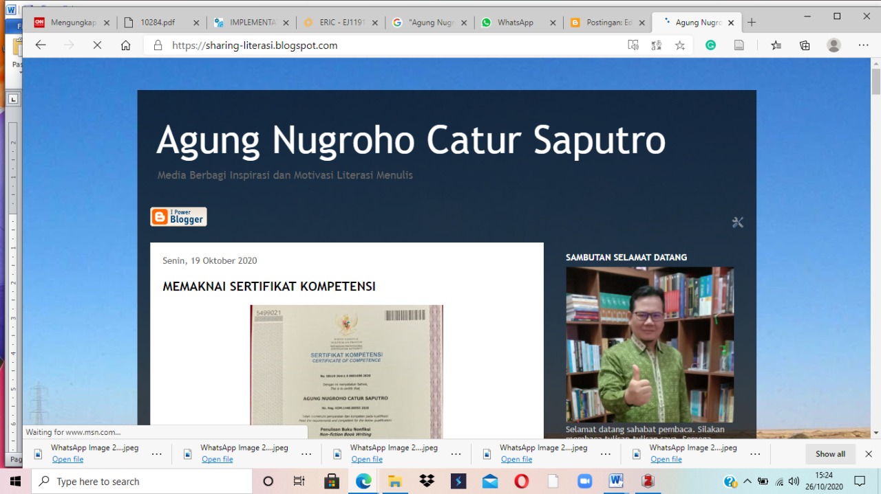Open Cortana from taskbar
Image resolution: width=881 pixels, height=494 pixels.
click(x=268, y=482)
